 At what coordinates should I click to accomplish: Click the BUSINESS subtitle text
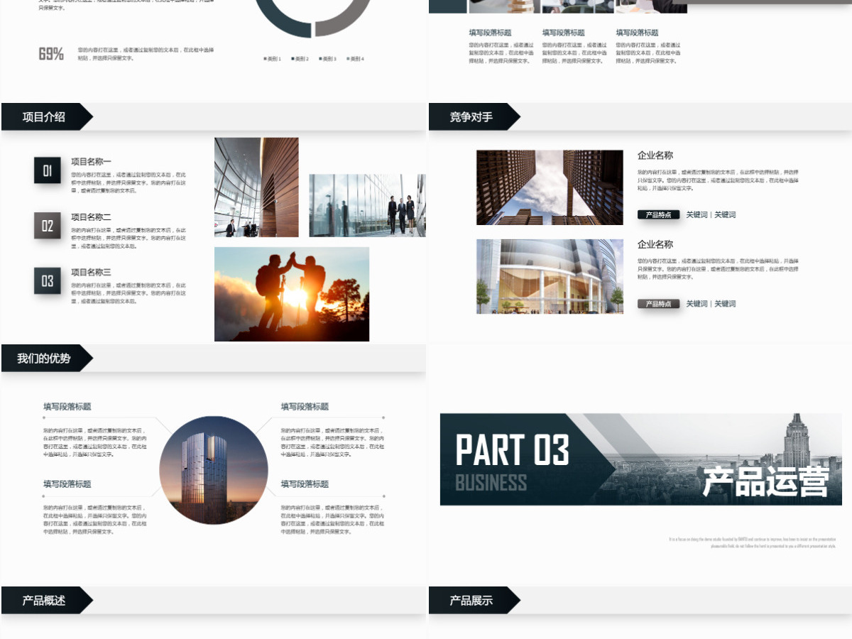pos(491,483)
